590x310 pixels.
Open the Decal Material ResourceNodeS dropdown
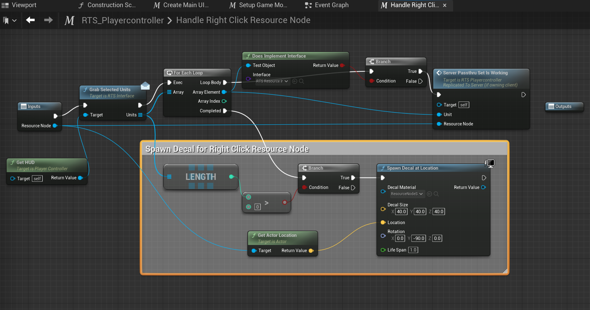pyautogui.click(x=407, y=194)
